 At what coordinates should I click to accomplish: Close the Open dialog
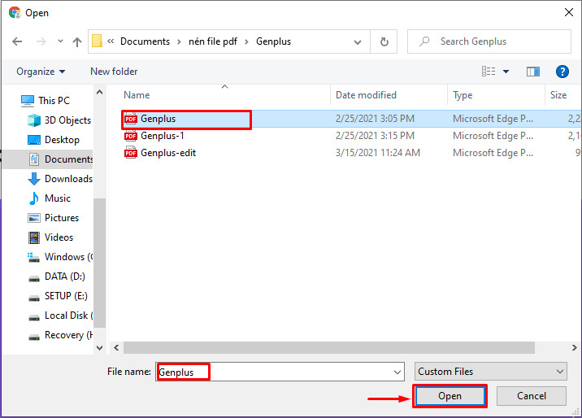[568, 13]
